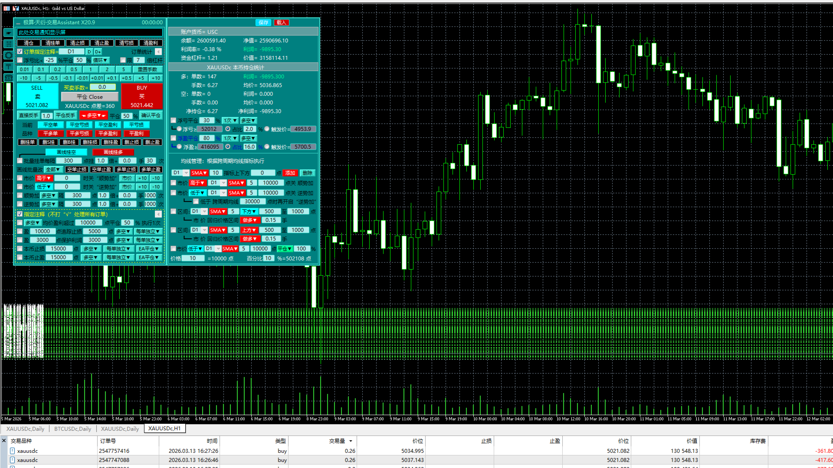
Task: Click the telephone icon in left sidebar
Action: pos(8,78)
